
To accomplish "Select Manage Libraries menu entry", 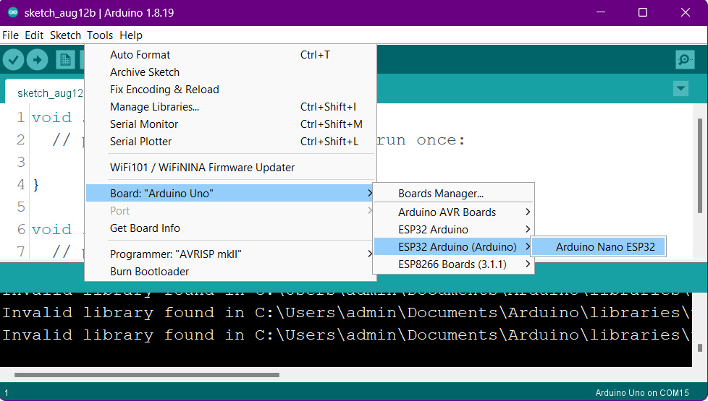I will [x=154, y=107].
